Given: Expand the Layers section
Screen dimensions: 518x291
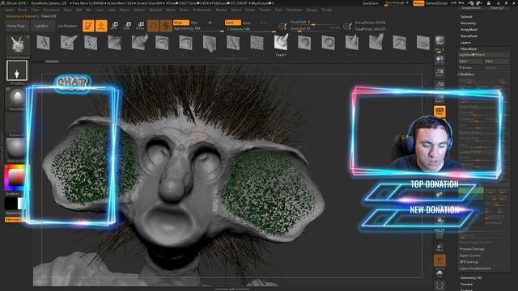Looking at the screenshot, I should [465, 43].
